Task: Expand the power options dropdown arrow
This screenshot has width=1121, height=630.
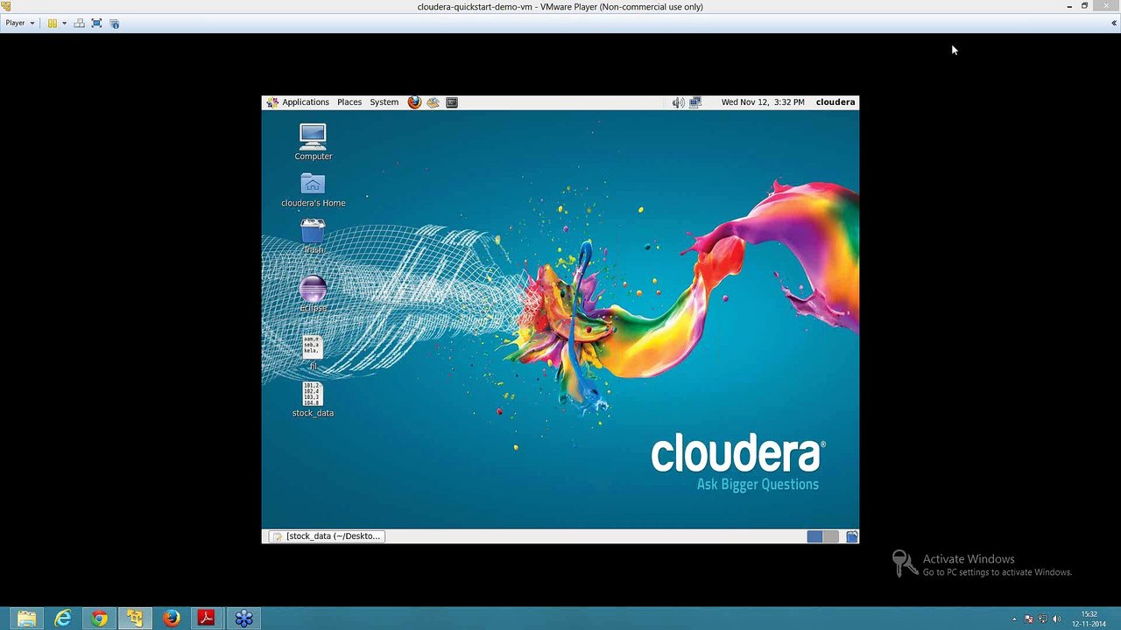Action: click(64, 23)
